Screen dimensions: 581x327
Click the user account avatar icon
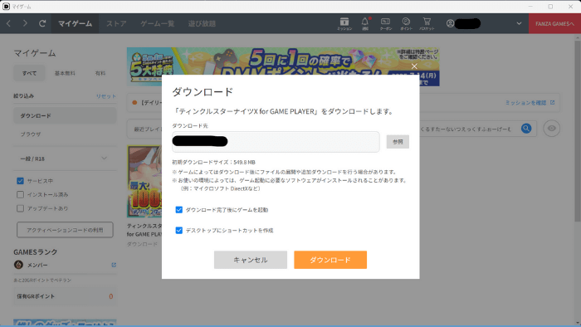click(450, 23)
